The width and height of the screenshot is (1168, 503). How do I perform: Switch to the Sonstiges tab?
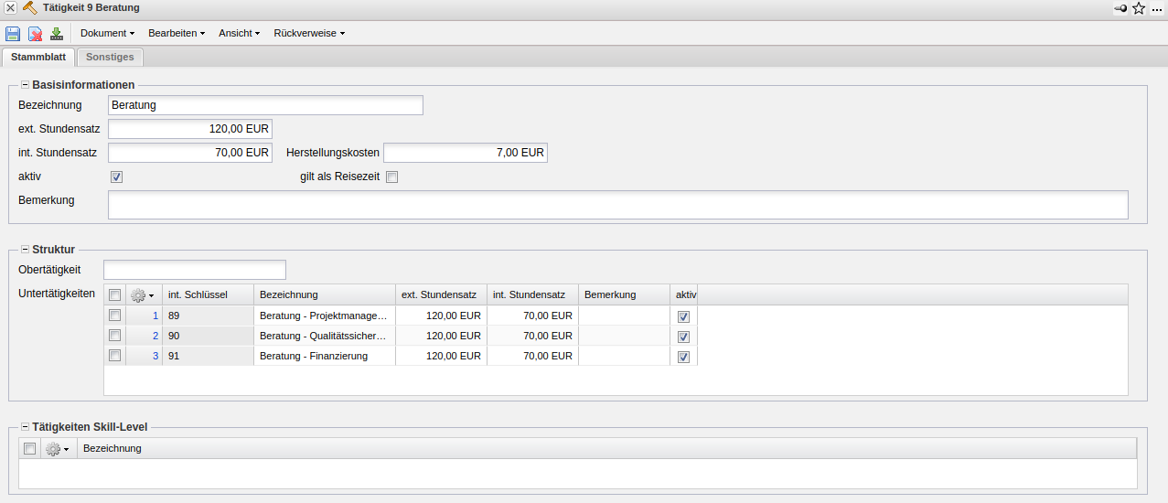point(110,57)
